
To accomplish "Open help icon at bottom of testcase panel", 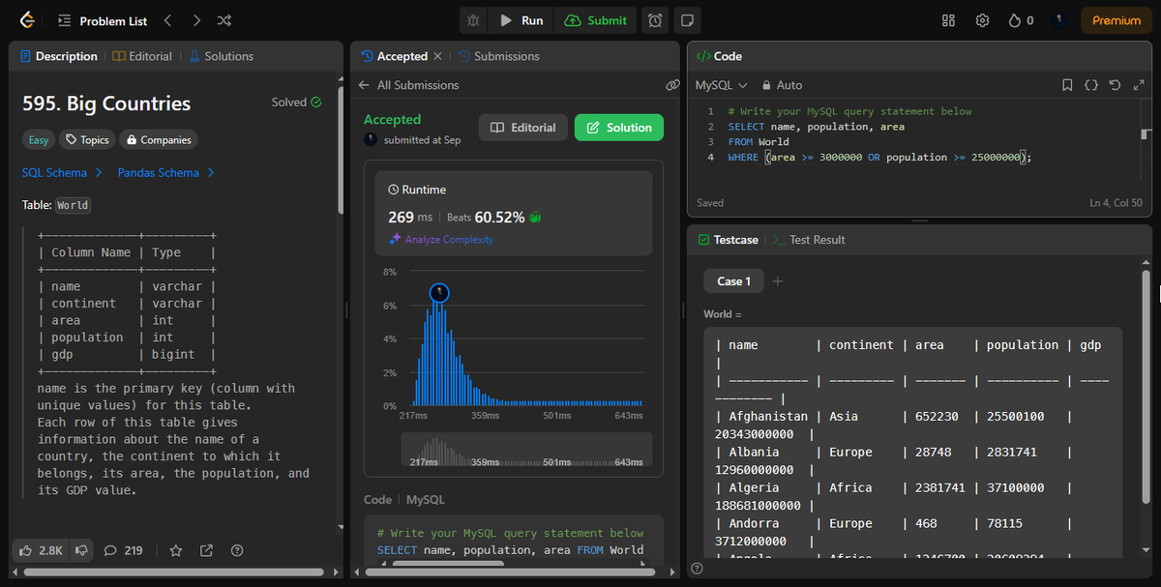I will click(697, 568).
